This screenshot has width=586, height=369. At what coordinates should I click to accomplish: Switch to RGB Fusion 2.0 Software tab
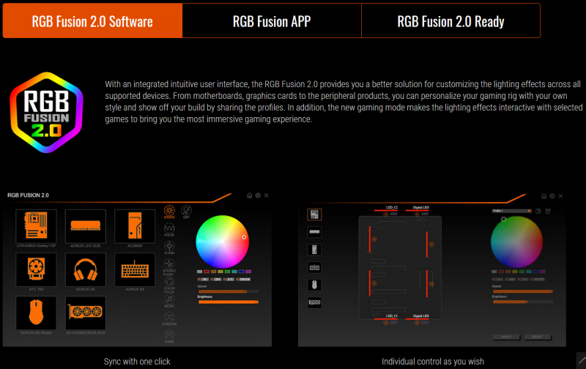(x=92, y=20)
